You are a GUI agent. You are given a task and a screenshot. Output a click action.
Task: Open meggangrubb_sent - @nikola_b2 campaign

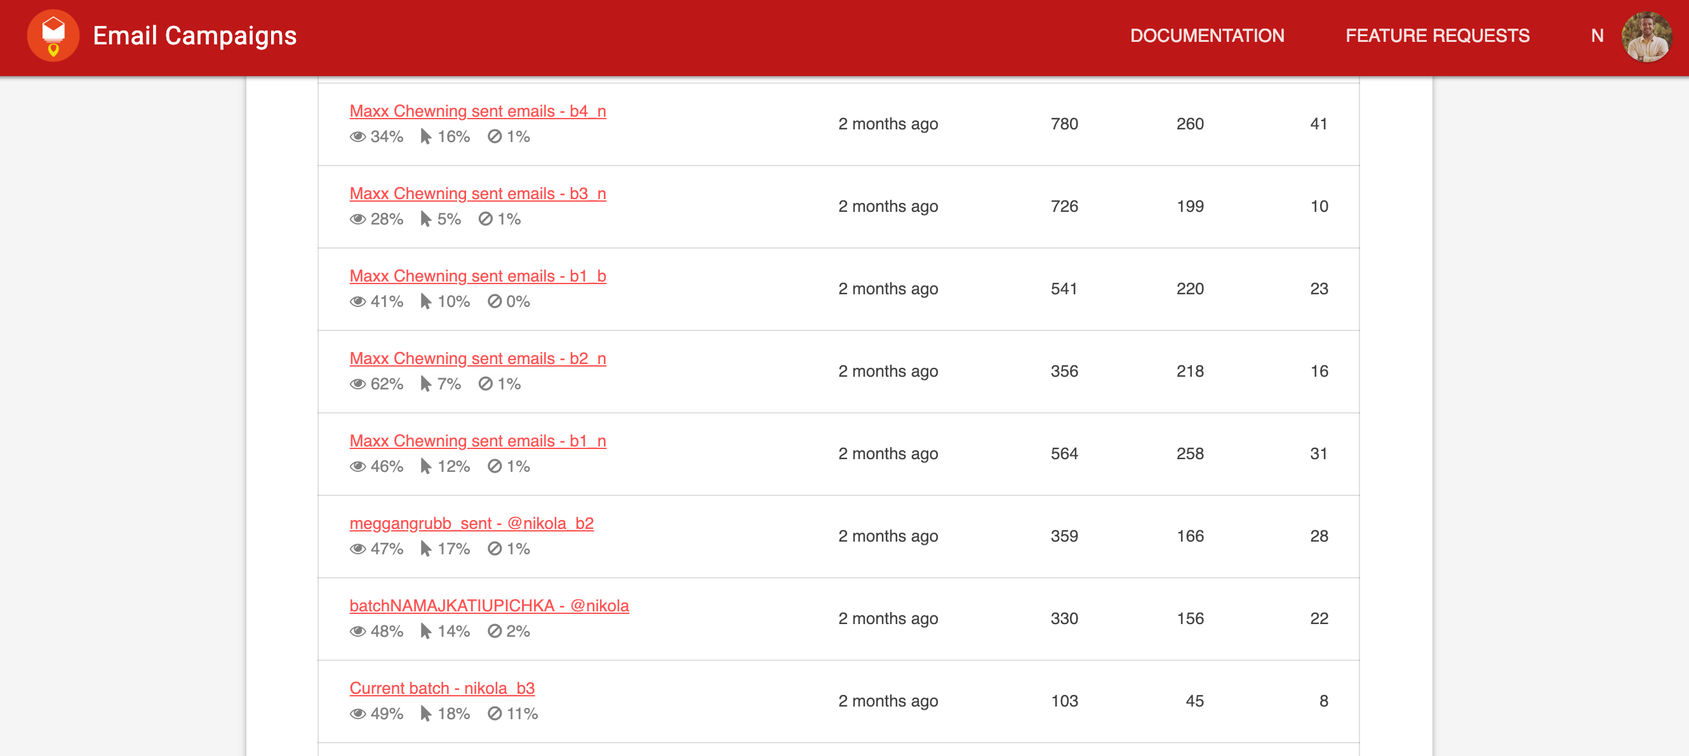(x=471, y=524)
